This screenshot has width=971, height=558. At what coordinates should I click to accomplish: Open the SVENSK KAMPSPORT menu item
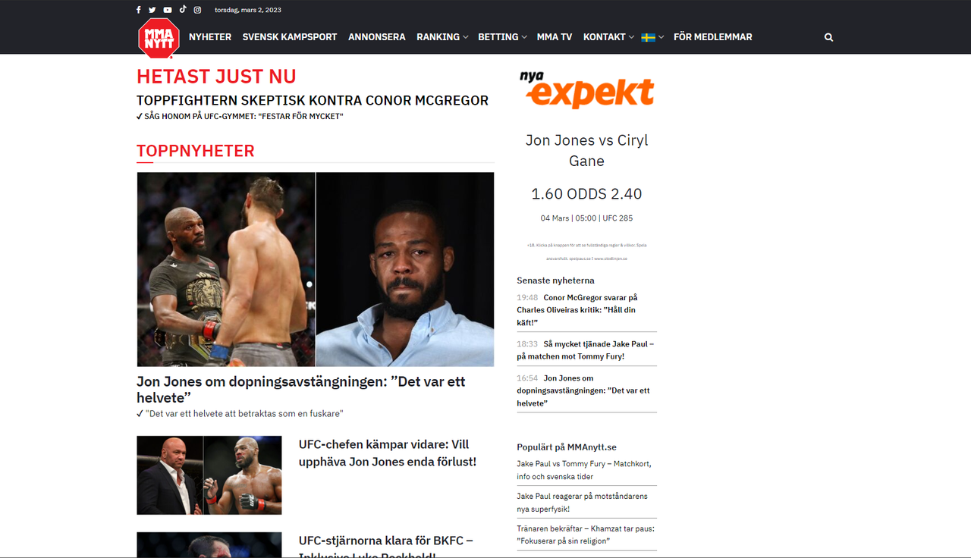coord(290,37)
